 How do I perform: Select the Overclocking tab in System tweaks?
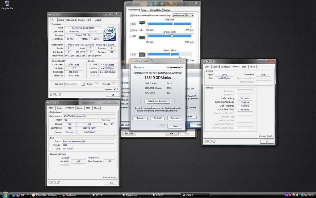pos(134,10)
